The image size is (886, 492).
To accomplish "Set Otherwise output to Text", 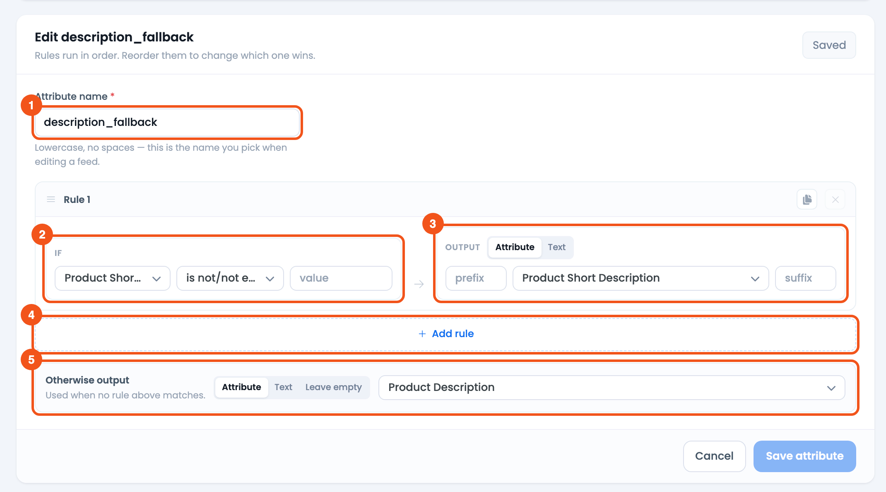I will (x=283, y=387).
